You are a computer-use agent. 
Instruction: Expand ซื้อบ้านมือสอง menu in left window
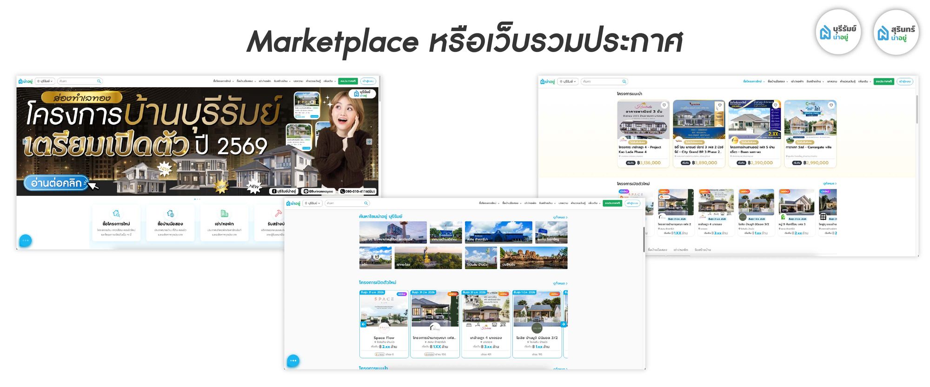246,81
